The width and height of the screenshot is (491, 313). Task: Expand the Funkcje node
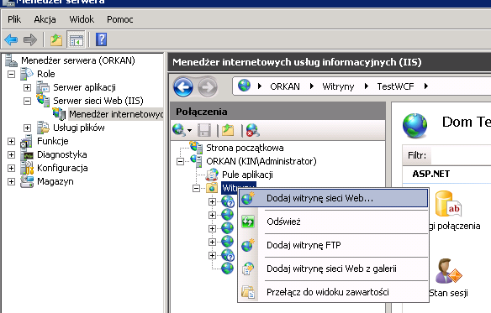(x=11, y=141)
